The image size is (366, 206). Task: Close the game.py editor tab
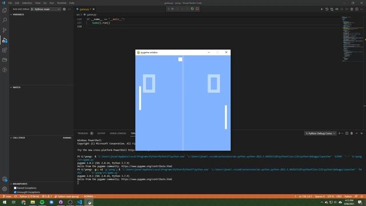[x=94, y=9]
